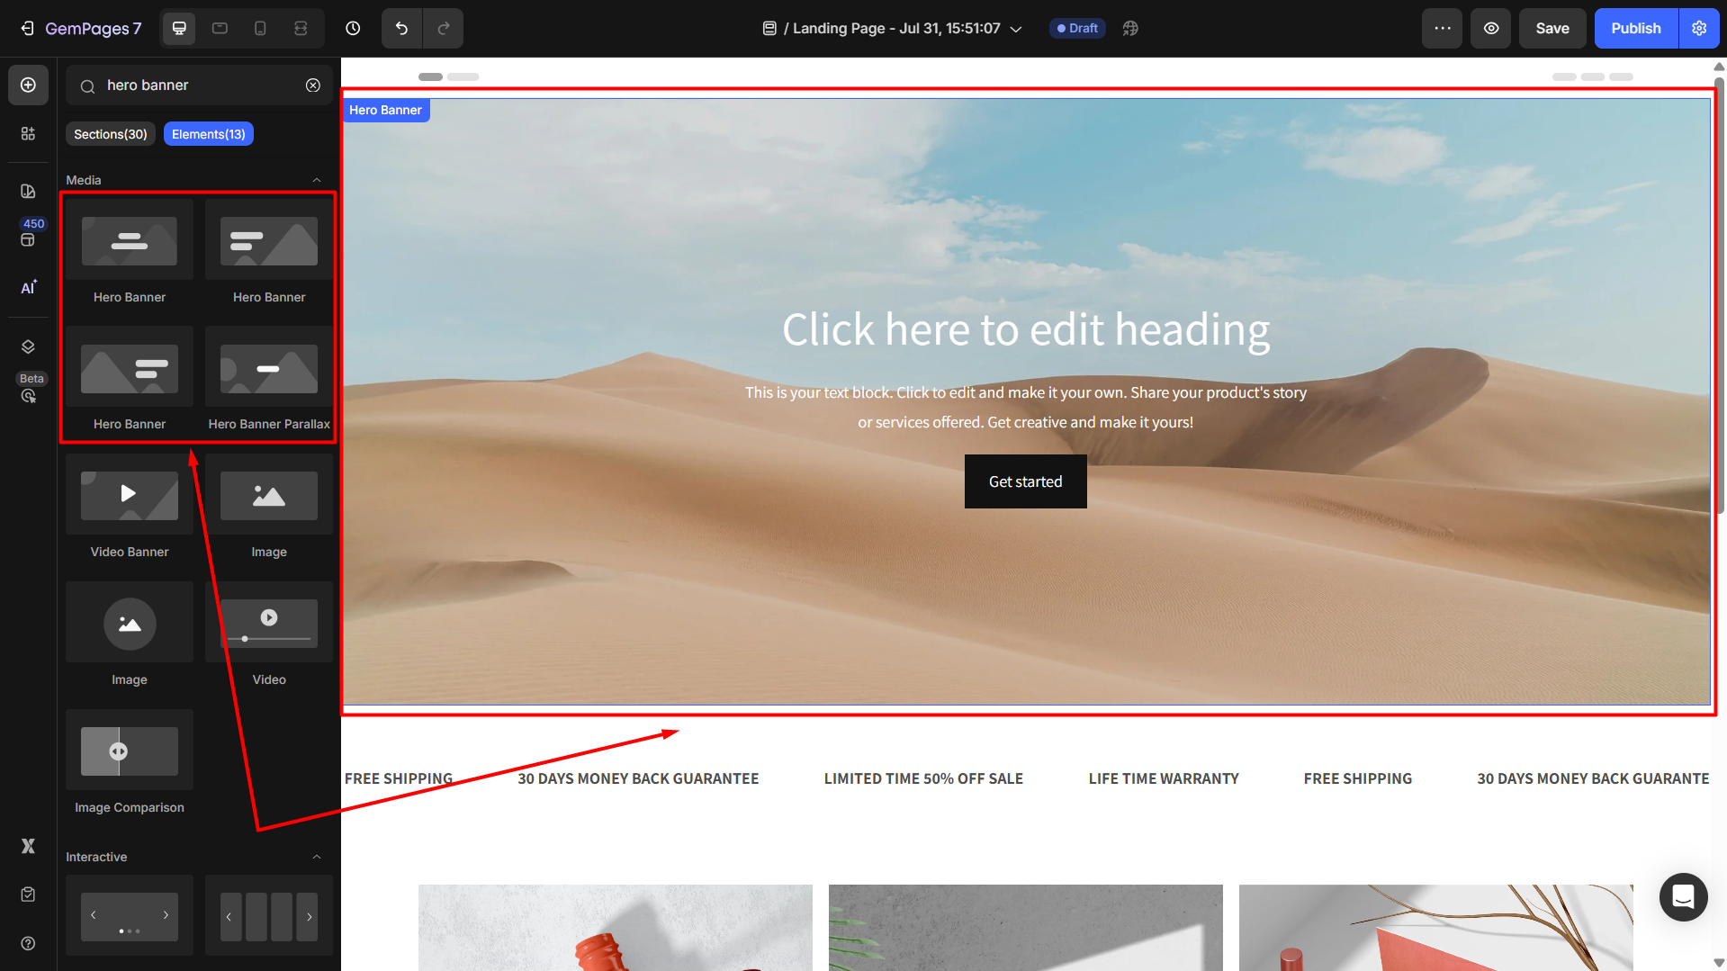Switch to the Elements(13) tab
The image size is (1727, 971).
[209, 134]
